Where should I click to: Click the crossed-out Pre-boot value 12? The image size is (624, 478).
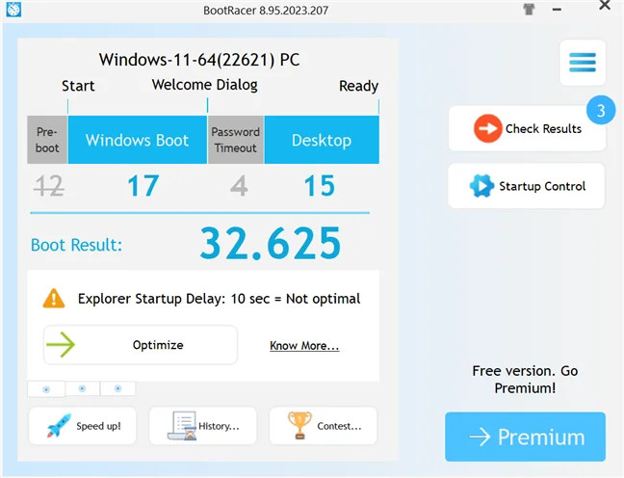point(49,186)
